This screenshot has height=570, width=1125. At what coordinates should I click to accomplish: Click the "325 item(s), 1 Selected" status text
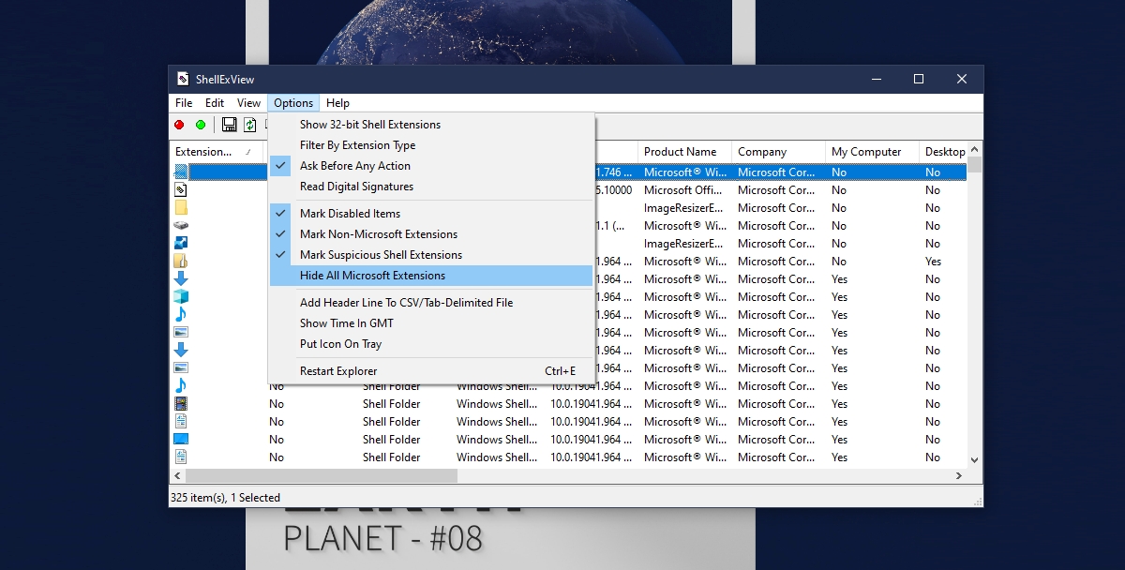[226, 498]
